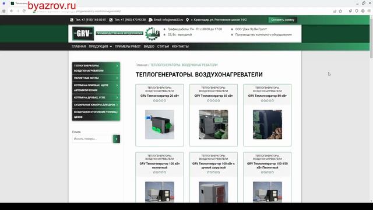Bookmark page with star icon
This screenshot has height=210, width=373.
tap(340, 11)
